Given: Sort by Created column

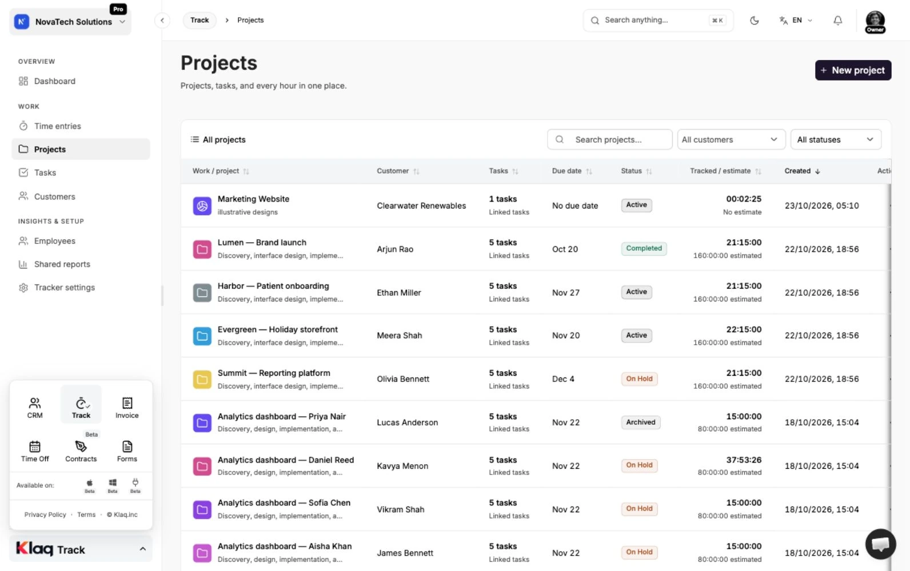Looking at the screenshot, I should point(803,171).
